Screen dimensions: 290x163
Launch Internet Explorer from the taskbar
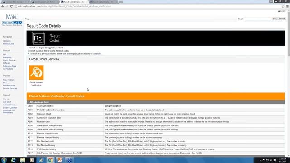click(x=13, y=160)
